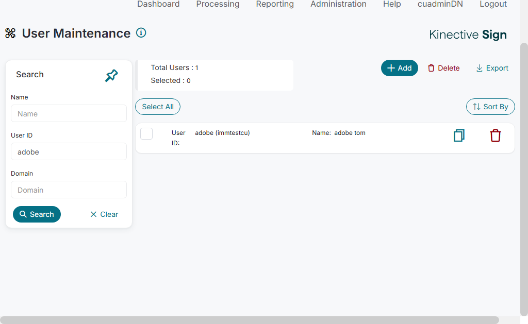
Task: Click the Kinective Sign logo
Action: pyautogui.click(x=468, y=35)
